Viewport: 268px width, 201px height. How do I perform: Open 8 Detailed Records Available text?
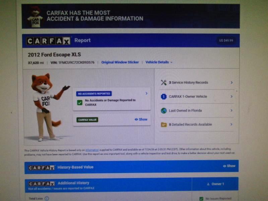[190, 125]
